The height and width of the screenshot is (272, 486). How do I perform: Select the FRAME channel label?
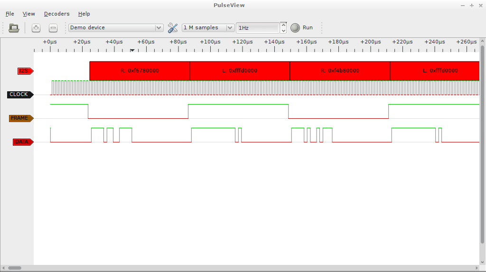pyautogui.click(x=20, y=118)
